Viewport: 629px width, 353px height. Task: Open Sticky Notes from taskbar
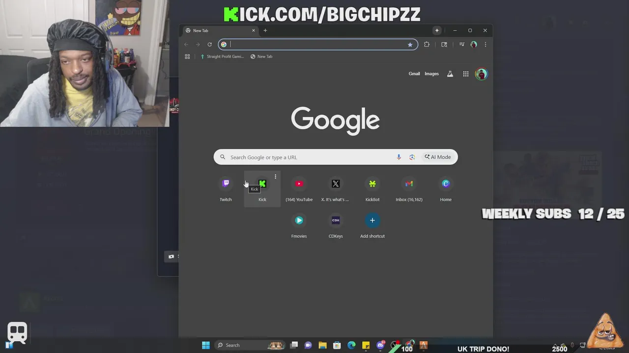tap(366, 345)
